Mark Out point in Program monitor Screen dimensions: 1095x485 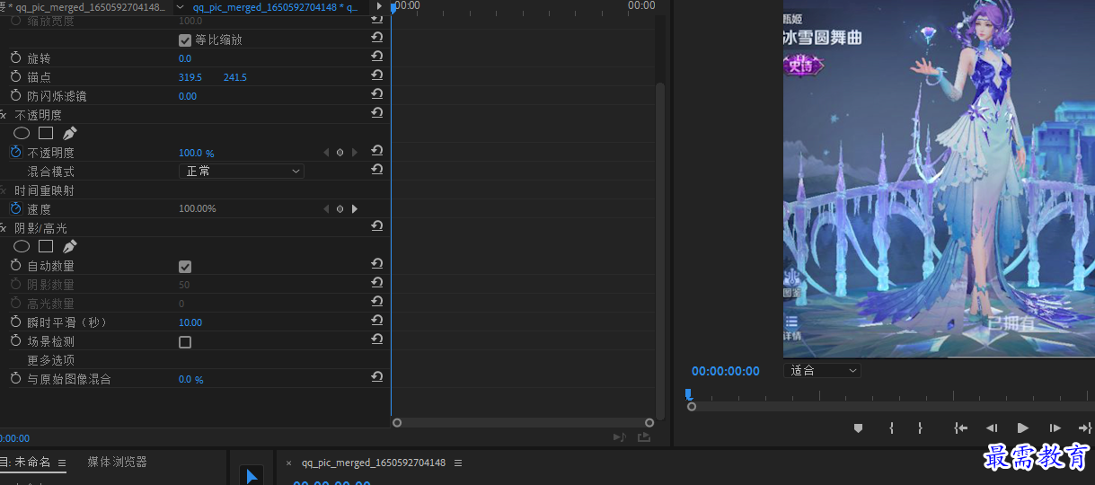(x=920, y=428)
